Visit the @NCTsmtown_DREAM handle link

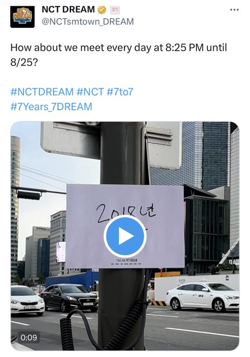(88, 21)
